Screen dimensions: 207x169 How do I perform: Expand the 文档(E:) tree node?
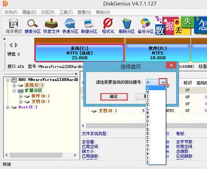21,102
